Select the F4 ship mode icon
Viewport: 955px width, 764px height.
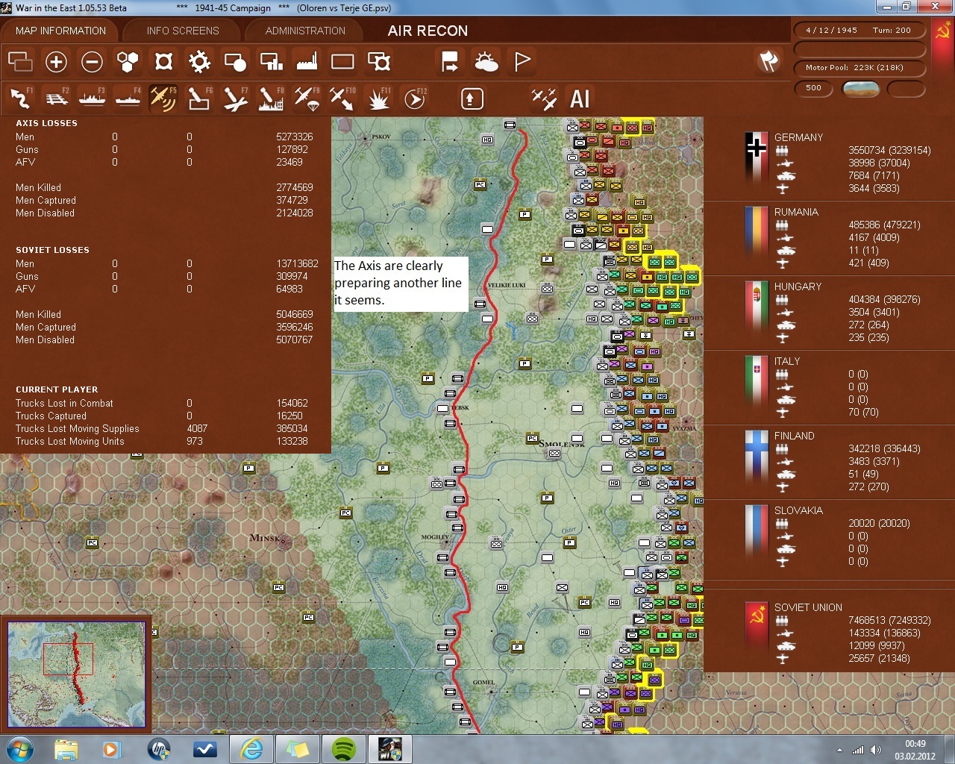click(128, 98)
